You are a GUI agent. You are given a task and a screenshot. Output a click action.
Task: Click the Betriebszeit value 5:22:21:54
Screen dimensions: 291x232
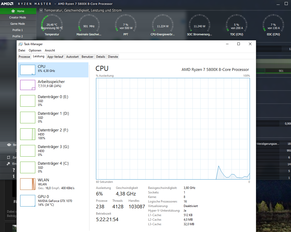tap(107, 219)
